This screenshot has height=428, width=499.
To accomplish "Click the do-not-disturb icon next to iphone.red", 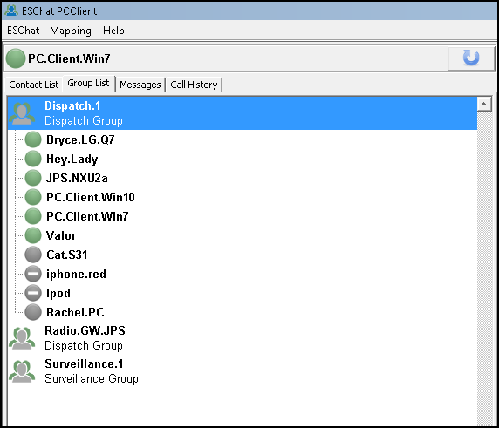I will click(x=33, y=274).
